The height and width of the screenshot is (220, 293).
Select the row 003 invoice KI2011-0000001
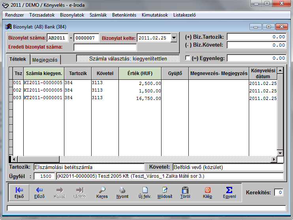(x=43, y=98)
